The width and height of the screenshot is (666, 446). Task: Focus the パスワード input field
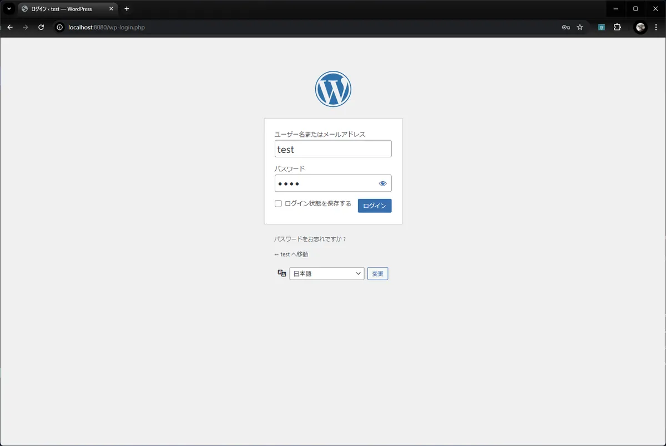[x=333, y=183]
